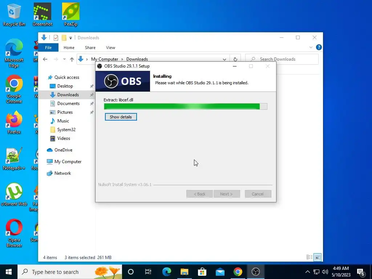Switch to the View ribbon tab
372x279 pixels.
[110, 48]
